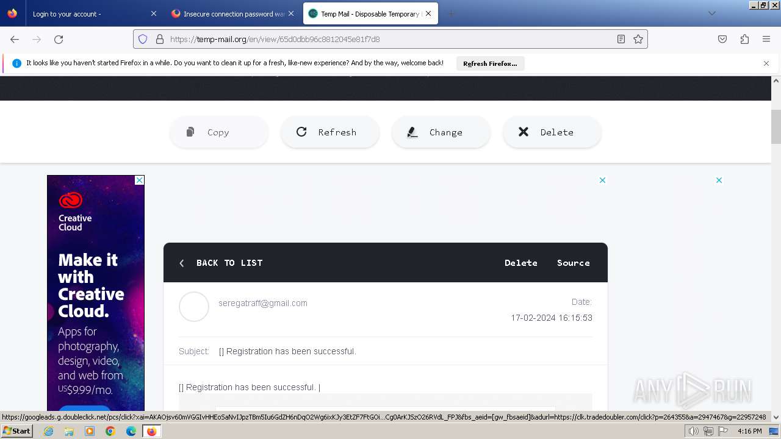
Task: Click the address bar URL field
Action: click(390, 39)
